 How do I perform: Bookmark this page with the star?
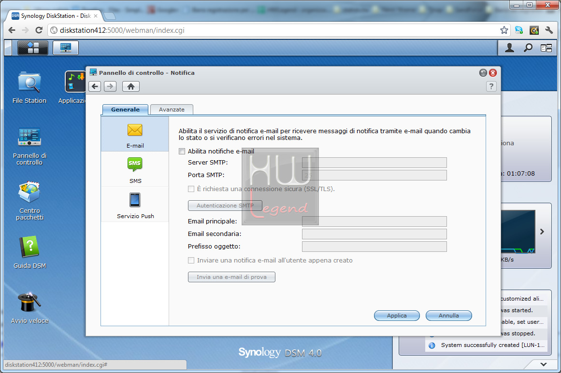pyautogui.click(x=504, y=30)
